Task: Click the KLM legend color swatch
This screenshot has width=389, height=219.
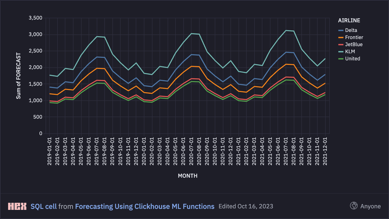Action: (x=341, y=52)
